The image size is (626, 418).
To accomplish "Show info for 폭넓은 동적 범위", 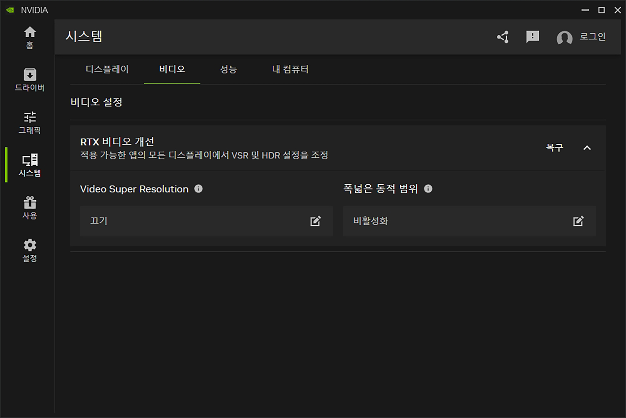I will click(x=428, y=189).
